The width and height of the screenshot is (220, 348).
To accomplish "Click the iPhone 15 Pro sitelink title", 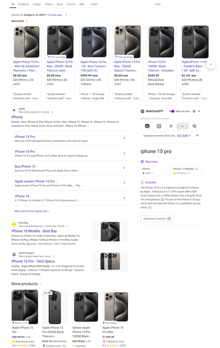I will [x=25, y=137].
